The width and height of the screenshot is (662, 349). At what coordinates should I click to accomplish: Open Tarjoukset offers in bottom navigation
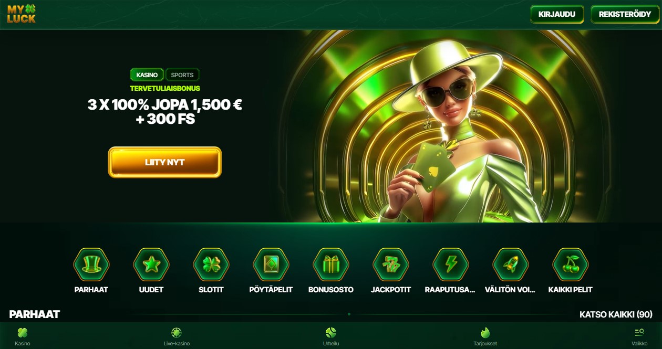pyautogui.click(x=485, y=336)
